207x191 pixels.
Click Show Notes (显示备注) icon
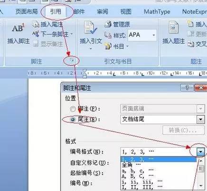click(x=36, y=44)
